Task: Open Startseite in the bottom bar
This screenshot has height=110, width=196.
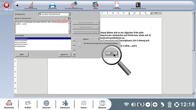Action: click(9, 104)
